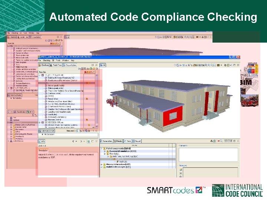Select the Fenestration rule in front window
Viewport: 267px width, 200px height.
coord(53,99)
